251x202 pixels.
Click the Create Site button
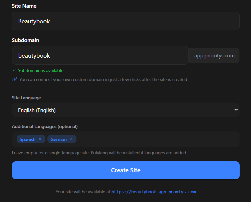tap(125, 170)
